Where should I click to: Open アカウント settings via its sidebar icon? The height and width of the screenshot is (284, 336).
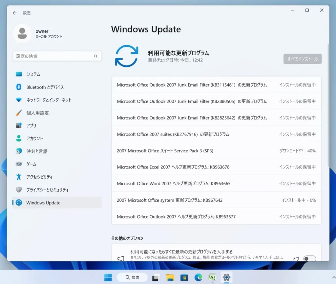coord(19,138)
